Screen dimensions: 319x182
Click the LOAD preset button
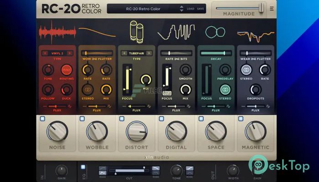click(190, 9)
